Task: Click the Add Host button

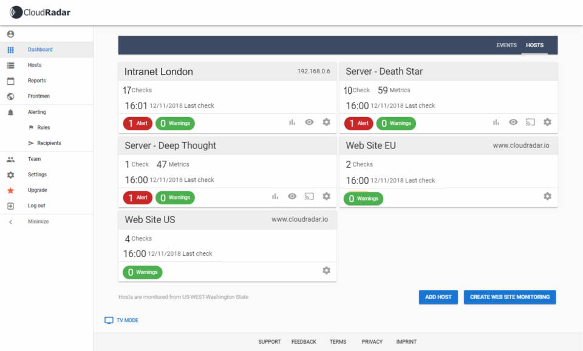Action: pyautogui.click(x=438, y=297)
